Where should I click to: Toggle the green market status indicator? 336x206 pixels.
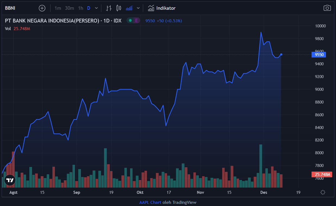[x=130, y=21]
